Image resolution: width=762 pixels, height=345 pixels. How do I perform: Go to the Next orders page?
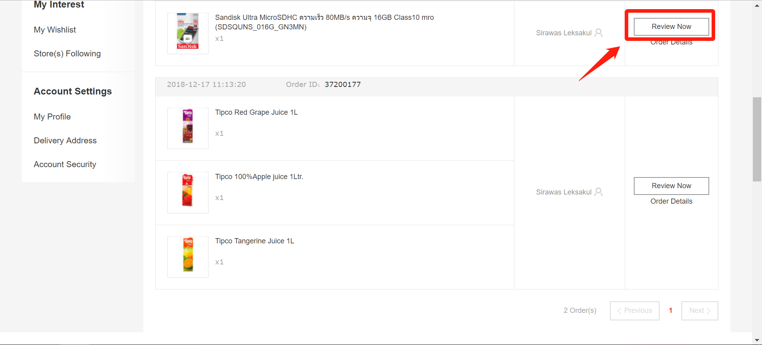pyautogui.click(x=700, y=310)
